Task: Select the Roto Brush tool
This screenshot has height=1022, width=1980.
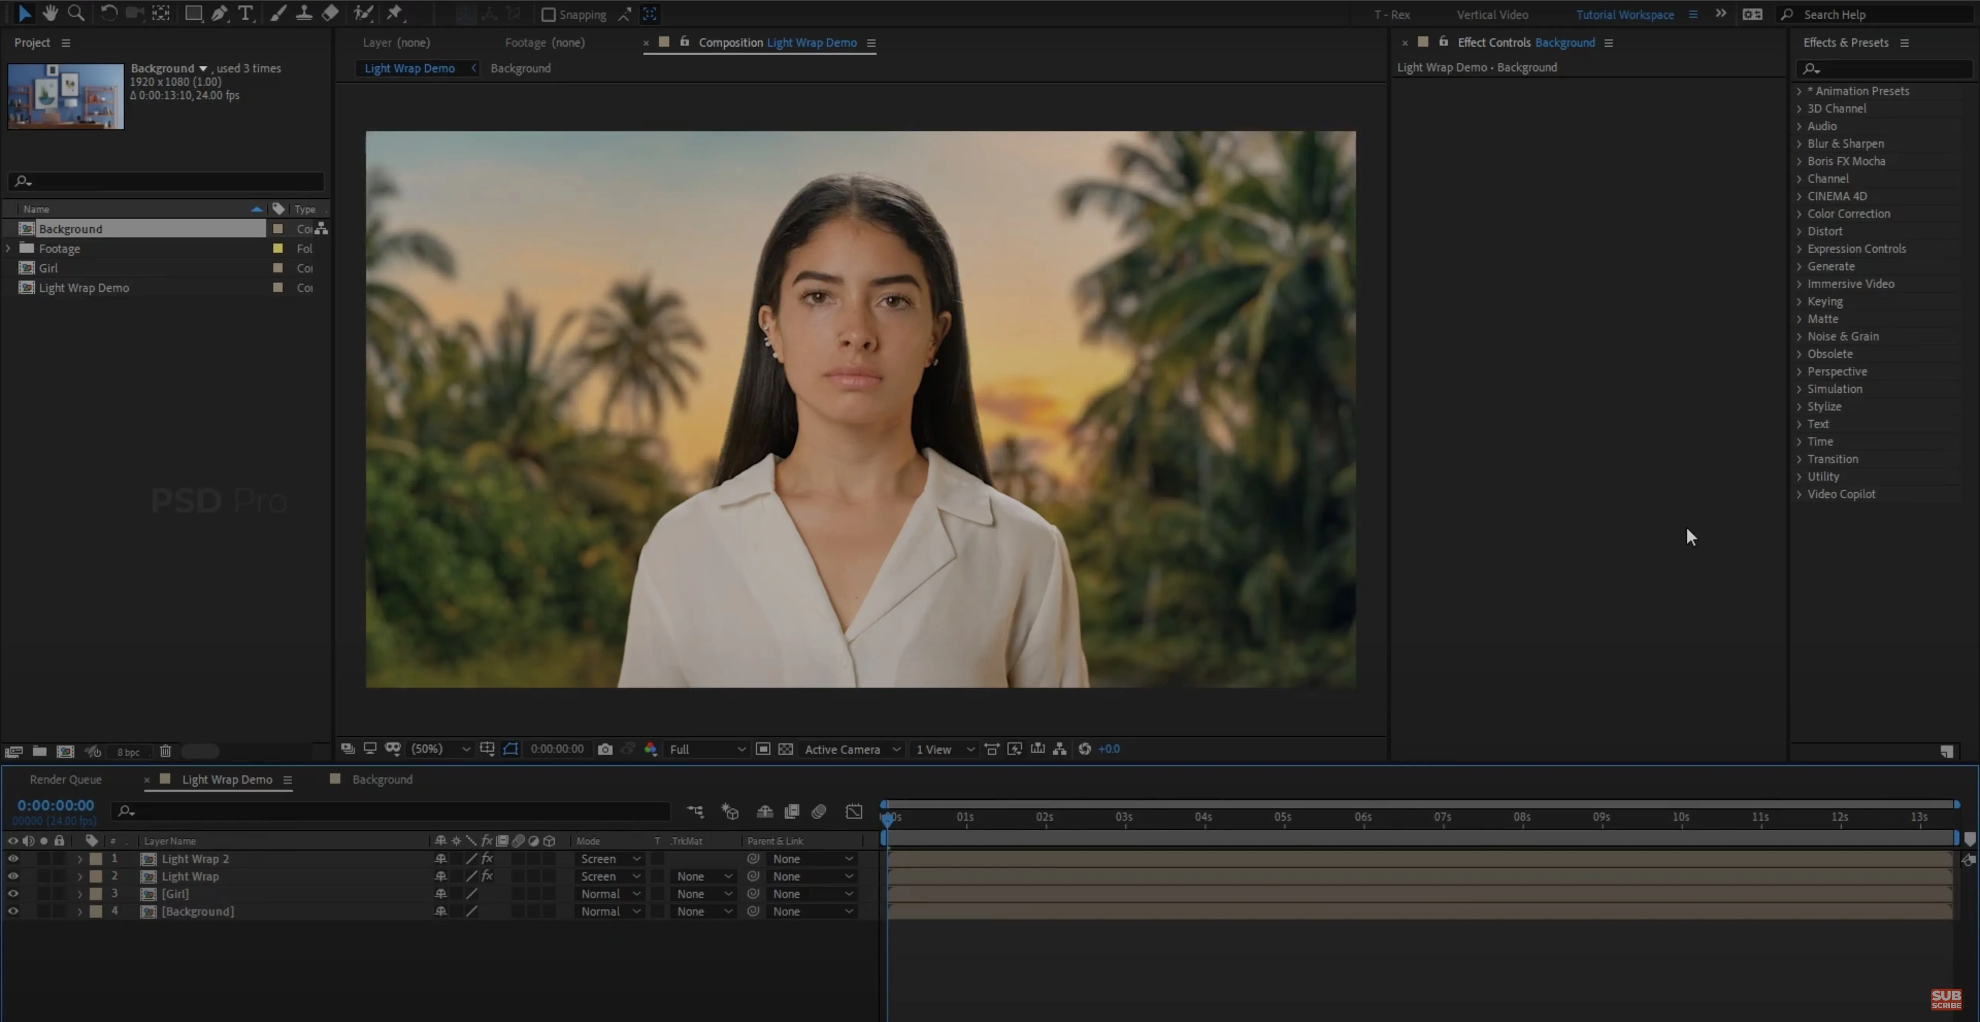Action: coord(363,13)
